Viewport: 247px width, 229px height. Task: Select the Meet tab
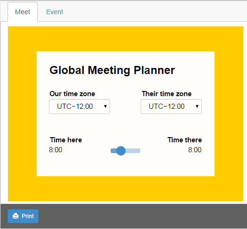[23, 12]
